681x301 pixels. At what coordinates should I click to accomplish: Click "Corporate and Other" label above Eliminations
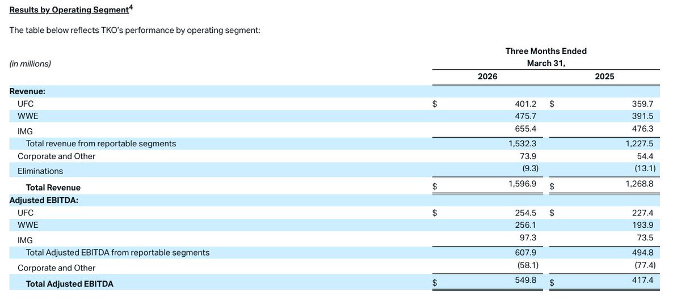[57, 156]
